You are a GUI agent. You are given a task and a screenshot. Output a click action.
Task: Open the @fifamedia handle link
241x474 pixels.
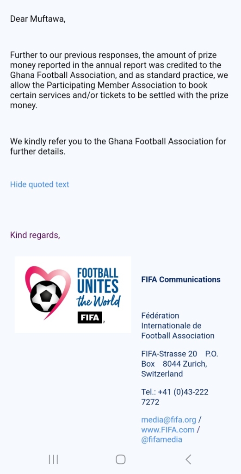(161, 439)
